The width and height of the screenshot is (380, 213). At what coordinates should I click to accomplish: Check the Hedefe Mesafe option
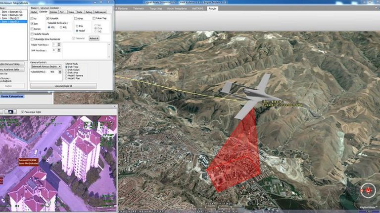click(x=32, y=34)
